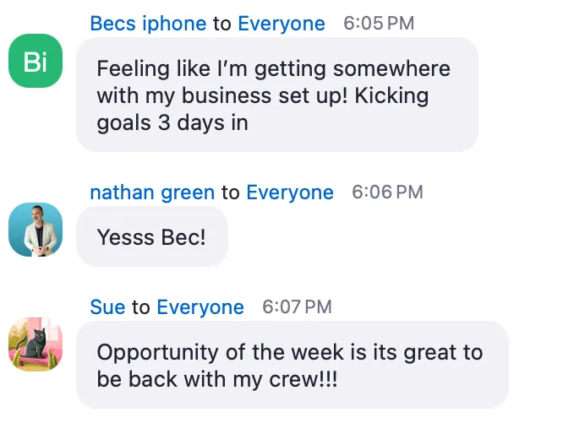Select Becs' business set up message bubble

click(277, 95)
